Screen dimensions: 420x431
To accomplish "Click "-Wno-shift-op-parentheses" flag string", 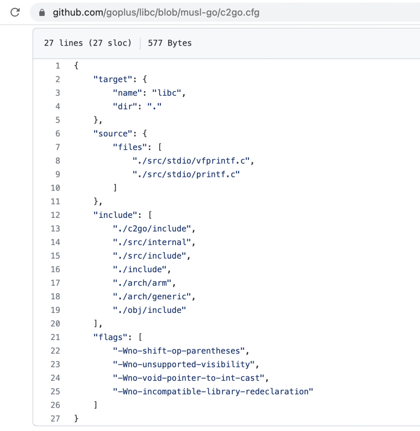I will pyautogui.click(x=179, y=351).
